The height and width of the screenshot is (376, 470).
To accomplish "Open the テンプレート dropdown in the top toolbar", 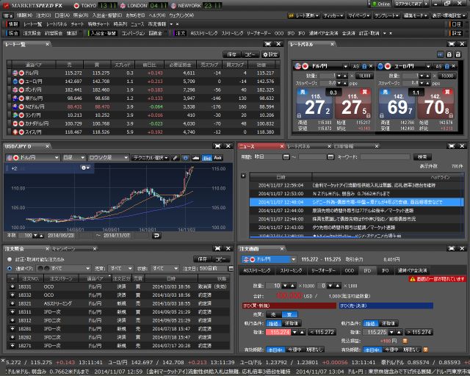I will [386, 15].
